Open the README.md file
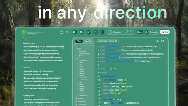 (x=80, y=105)
